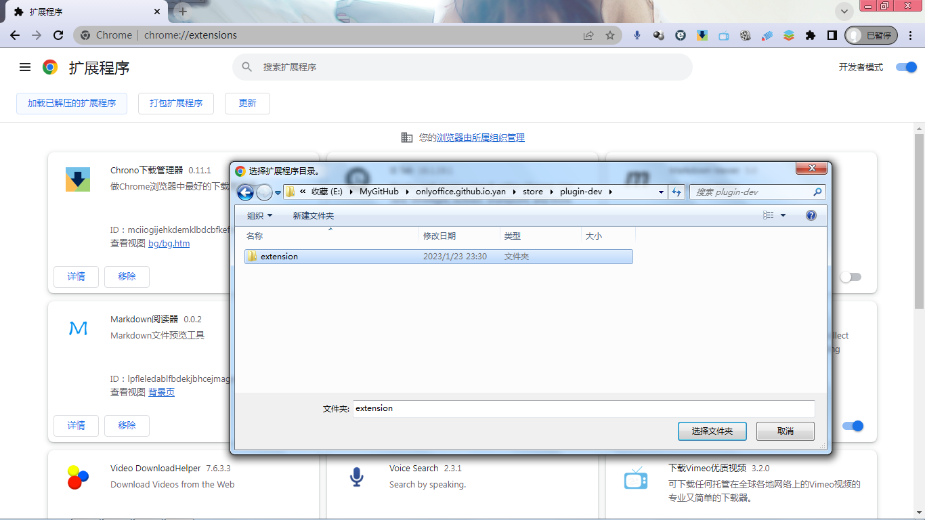The image size is (925, 520).
Task: Sort files by 修改日期 column header
Action: [x=460, y=236]
